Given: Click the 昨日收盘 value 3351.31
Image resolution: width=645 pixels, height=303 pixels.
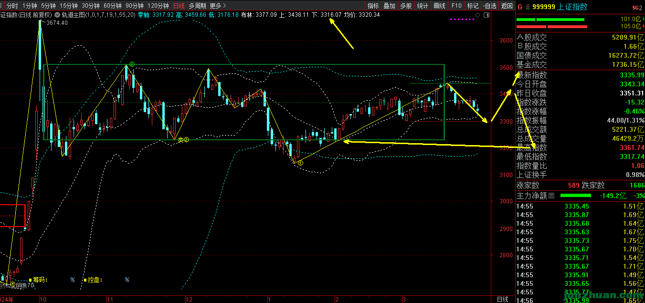Looking at the screenshot, I should pyautogui.click(x=632, y=93).
